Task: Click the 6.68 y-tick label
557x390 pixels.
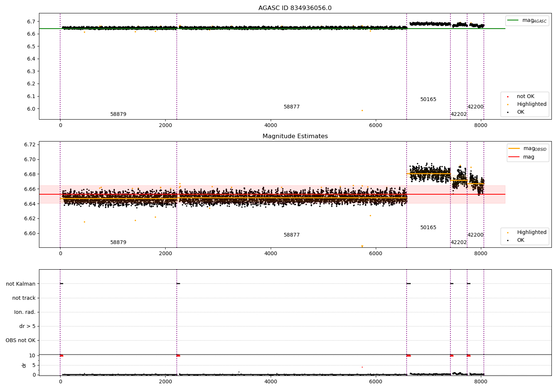Action: click(30, 174)
